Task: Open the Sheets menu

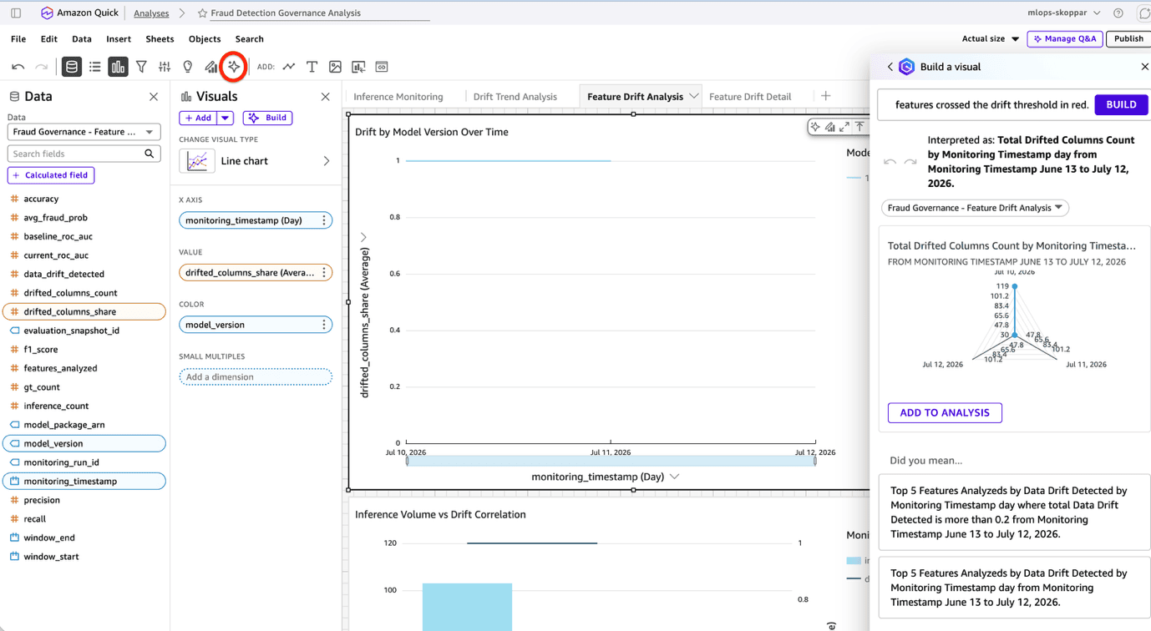Action: pyautogui.click(x=160, y=38)
